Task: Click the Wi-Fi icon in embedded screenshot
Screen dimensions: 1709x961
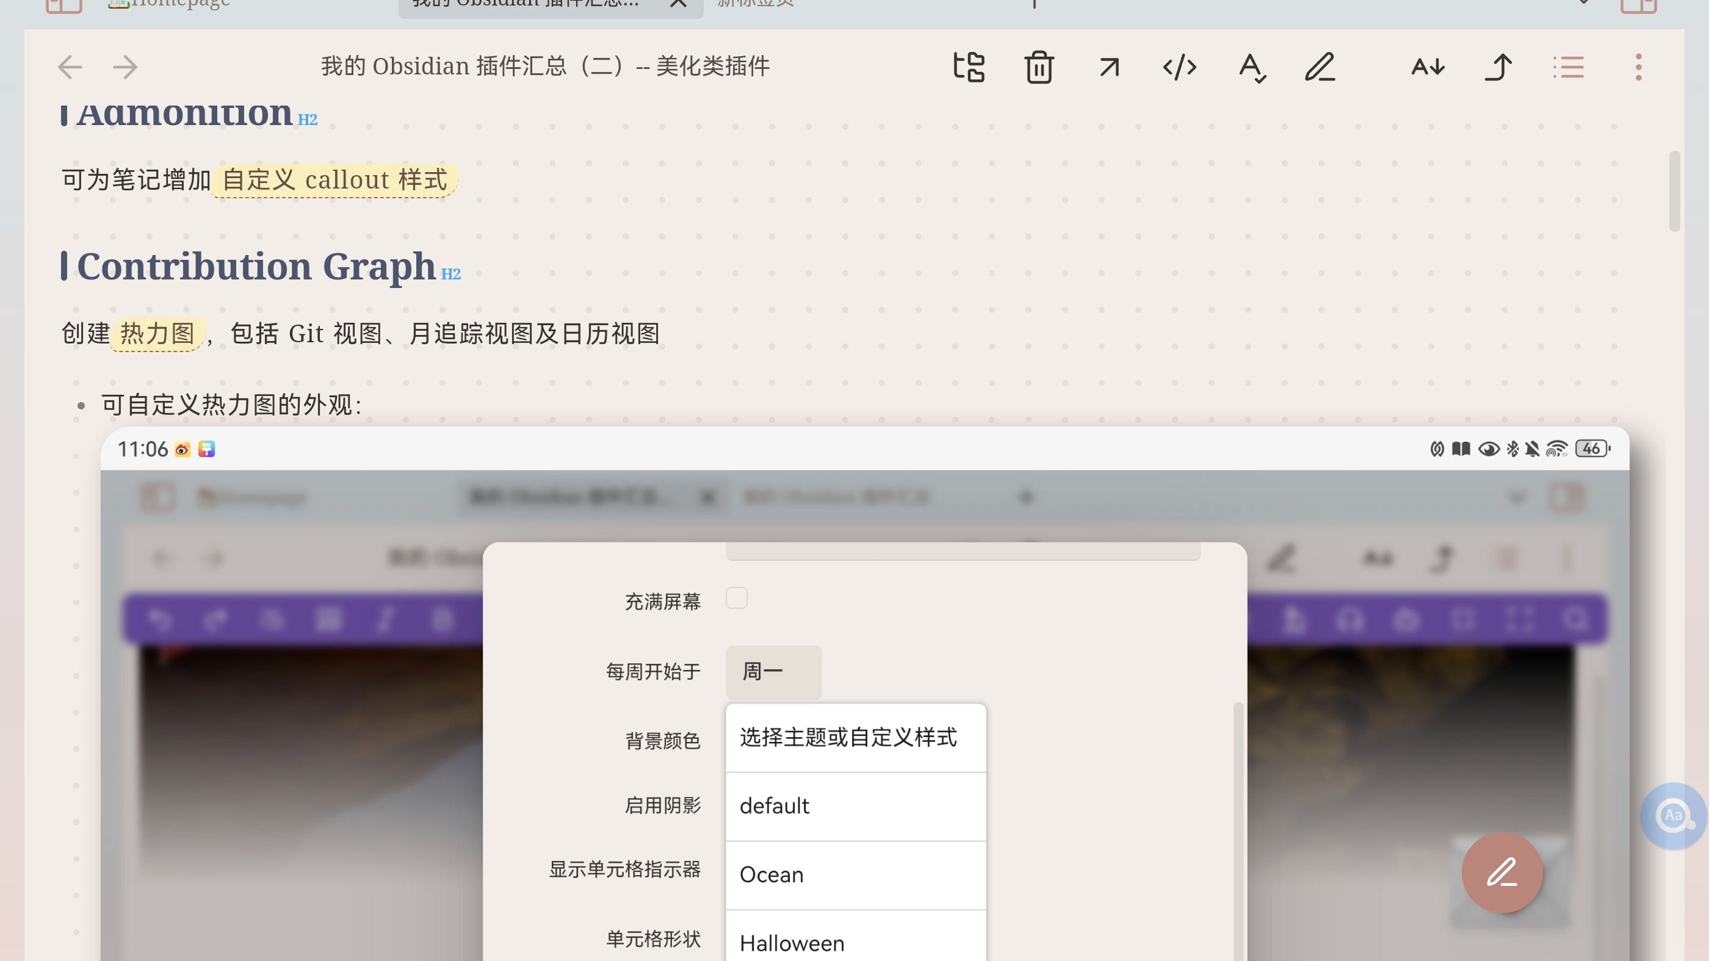Action: pyautogui.click(x=1556, y=449)
